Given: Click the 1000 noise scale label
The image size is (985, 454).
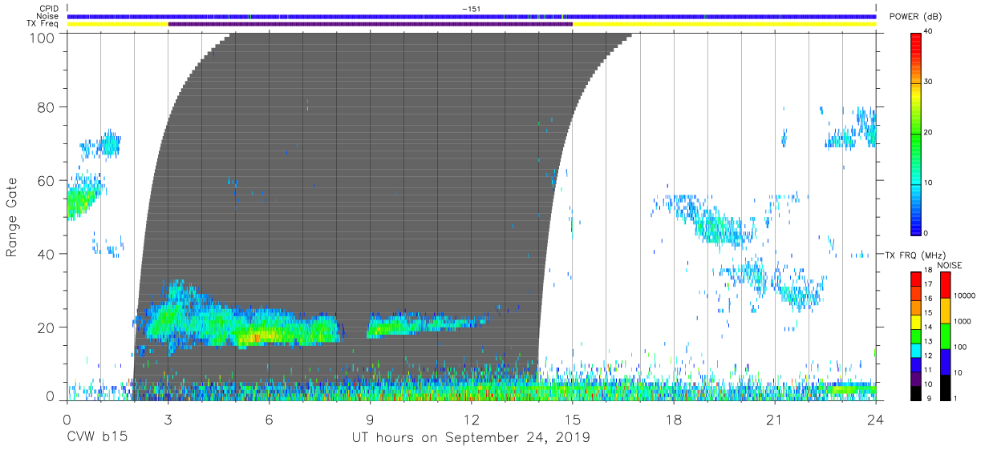Looking at the screenshot, I should click(963, 321).
